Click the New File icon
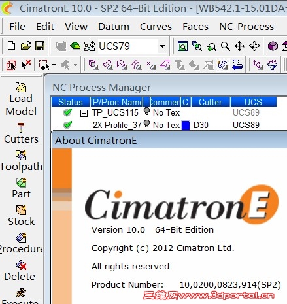Viewport: 287px width, 304px height. [11, 46]
